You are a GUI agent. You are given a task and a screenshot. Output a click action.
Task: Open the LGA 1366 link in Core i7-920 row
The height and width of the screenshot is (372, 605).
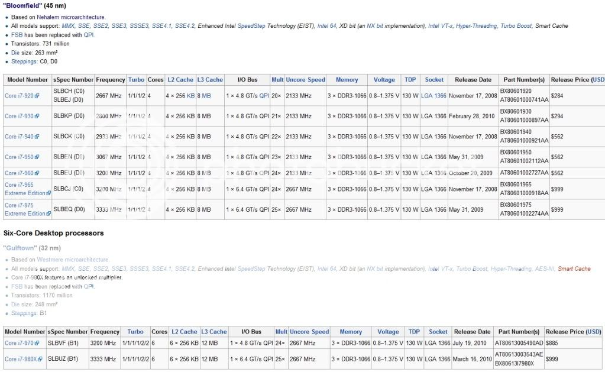433,96
